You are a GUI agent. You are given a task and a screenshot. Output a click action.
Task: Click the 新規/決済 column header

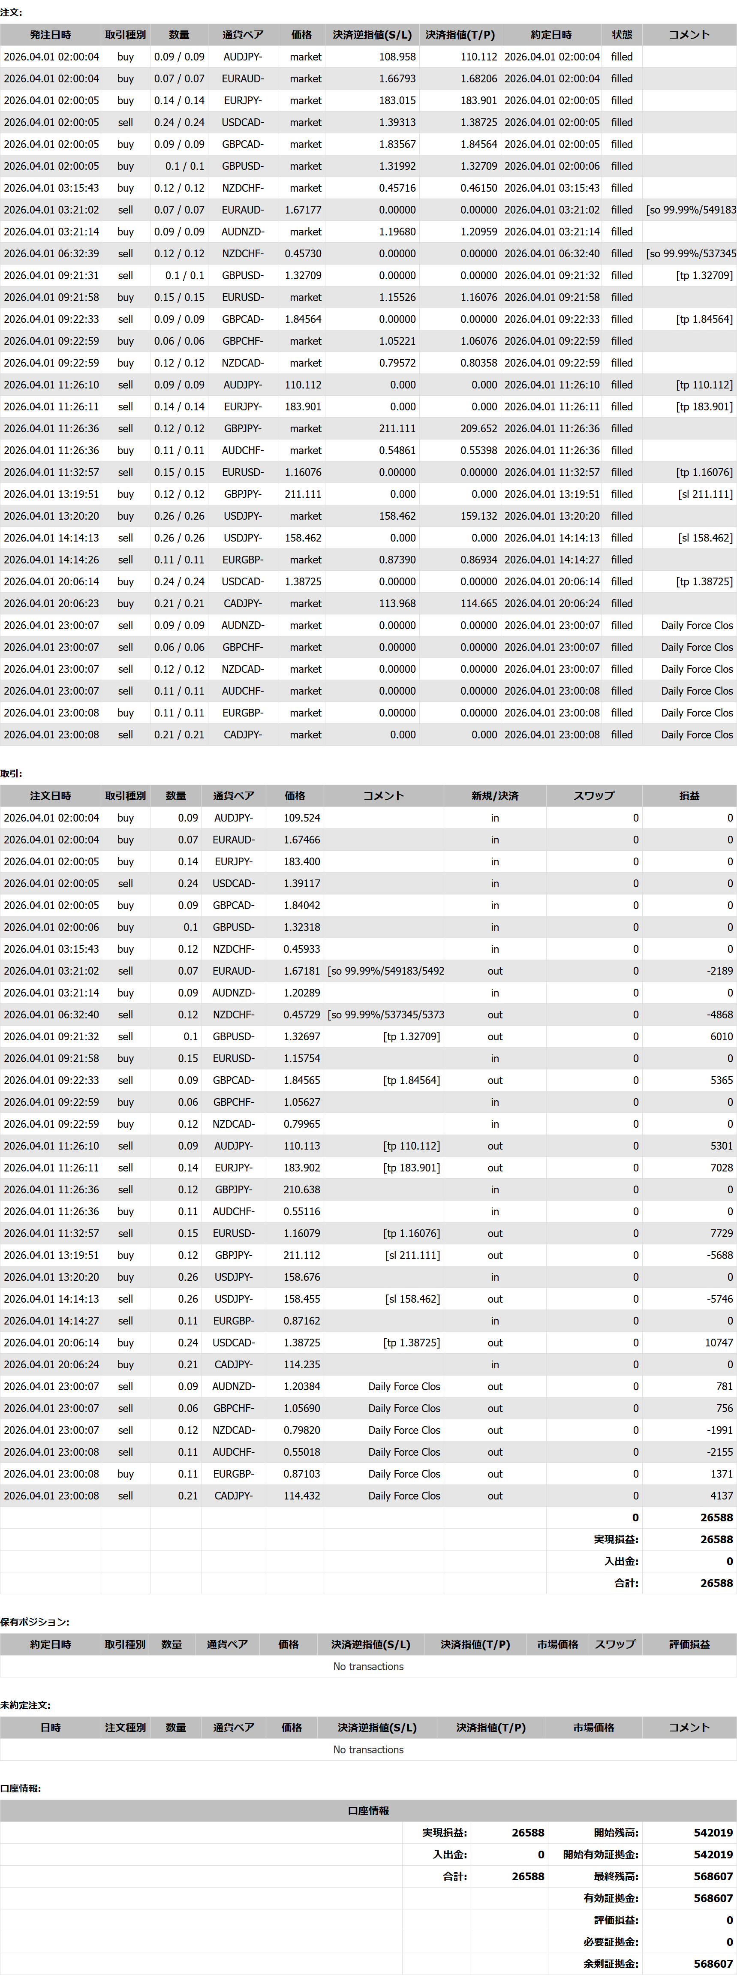click(495, 796)
